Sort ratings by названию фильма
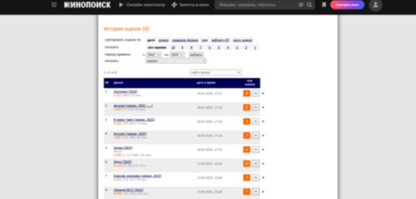The height and width of the screenshot is (199, 416). click(x=185, y=40)
